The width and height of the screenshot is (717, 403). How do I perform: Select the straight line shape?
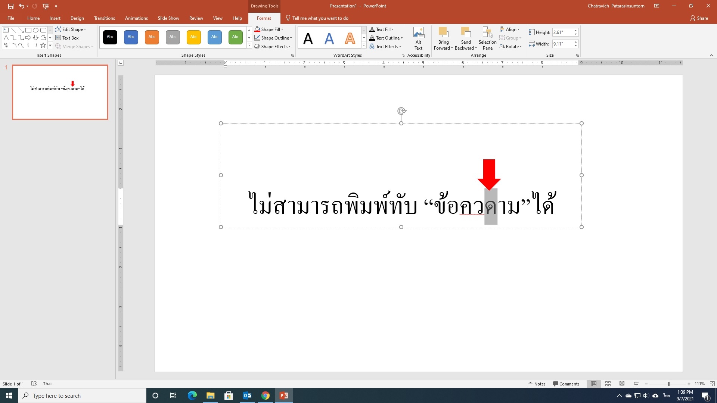(x=13, y=30)
